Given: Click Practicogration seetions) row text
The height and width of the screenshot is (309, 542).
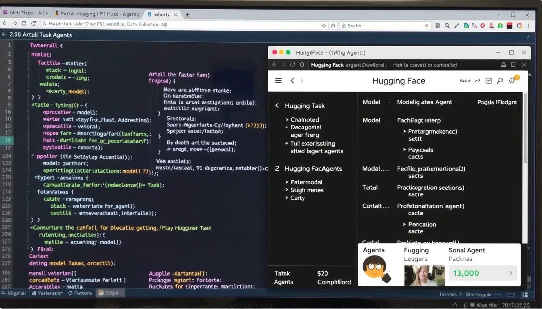Looking at the screenshot, I should [x=431, y=187].
